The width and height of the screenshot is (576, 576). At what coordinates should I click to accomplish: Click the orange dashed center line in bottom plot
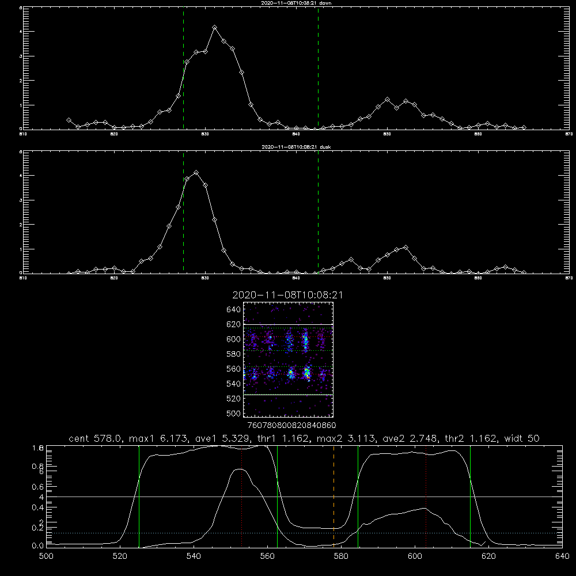point(334,496)
